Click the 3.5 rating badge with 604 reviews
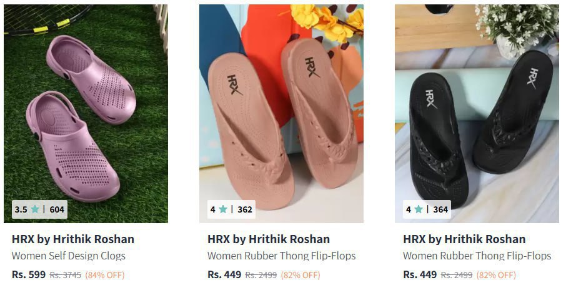This screenshot has width=561, height=285. 39,209
